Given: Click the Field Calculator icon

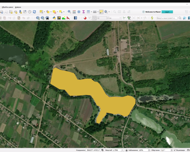Looking at the screenshot, I should coord(74,12).
